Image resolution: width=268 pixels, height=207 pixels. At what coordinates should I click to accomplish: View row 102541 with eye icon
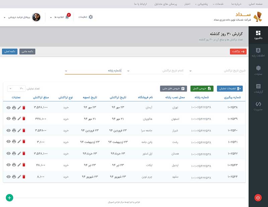pos(9,141)
